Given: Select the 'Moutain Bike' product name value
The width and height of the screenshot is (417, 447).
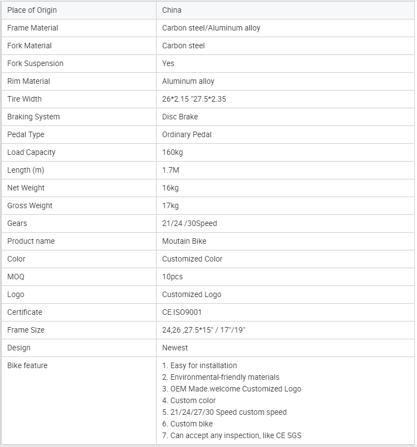Looking at the screenshot, I should coord(184,241).
